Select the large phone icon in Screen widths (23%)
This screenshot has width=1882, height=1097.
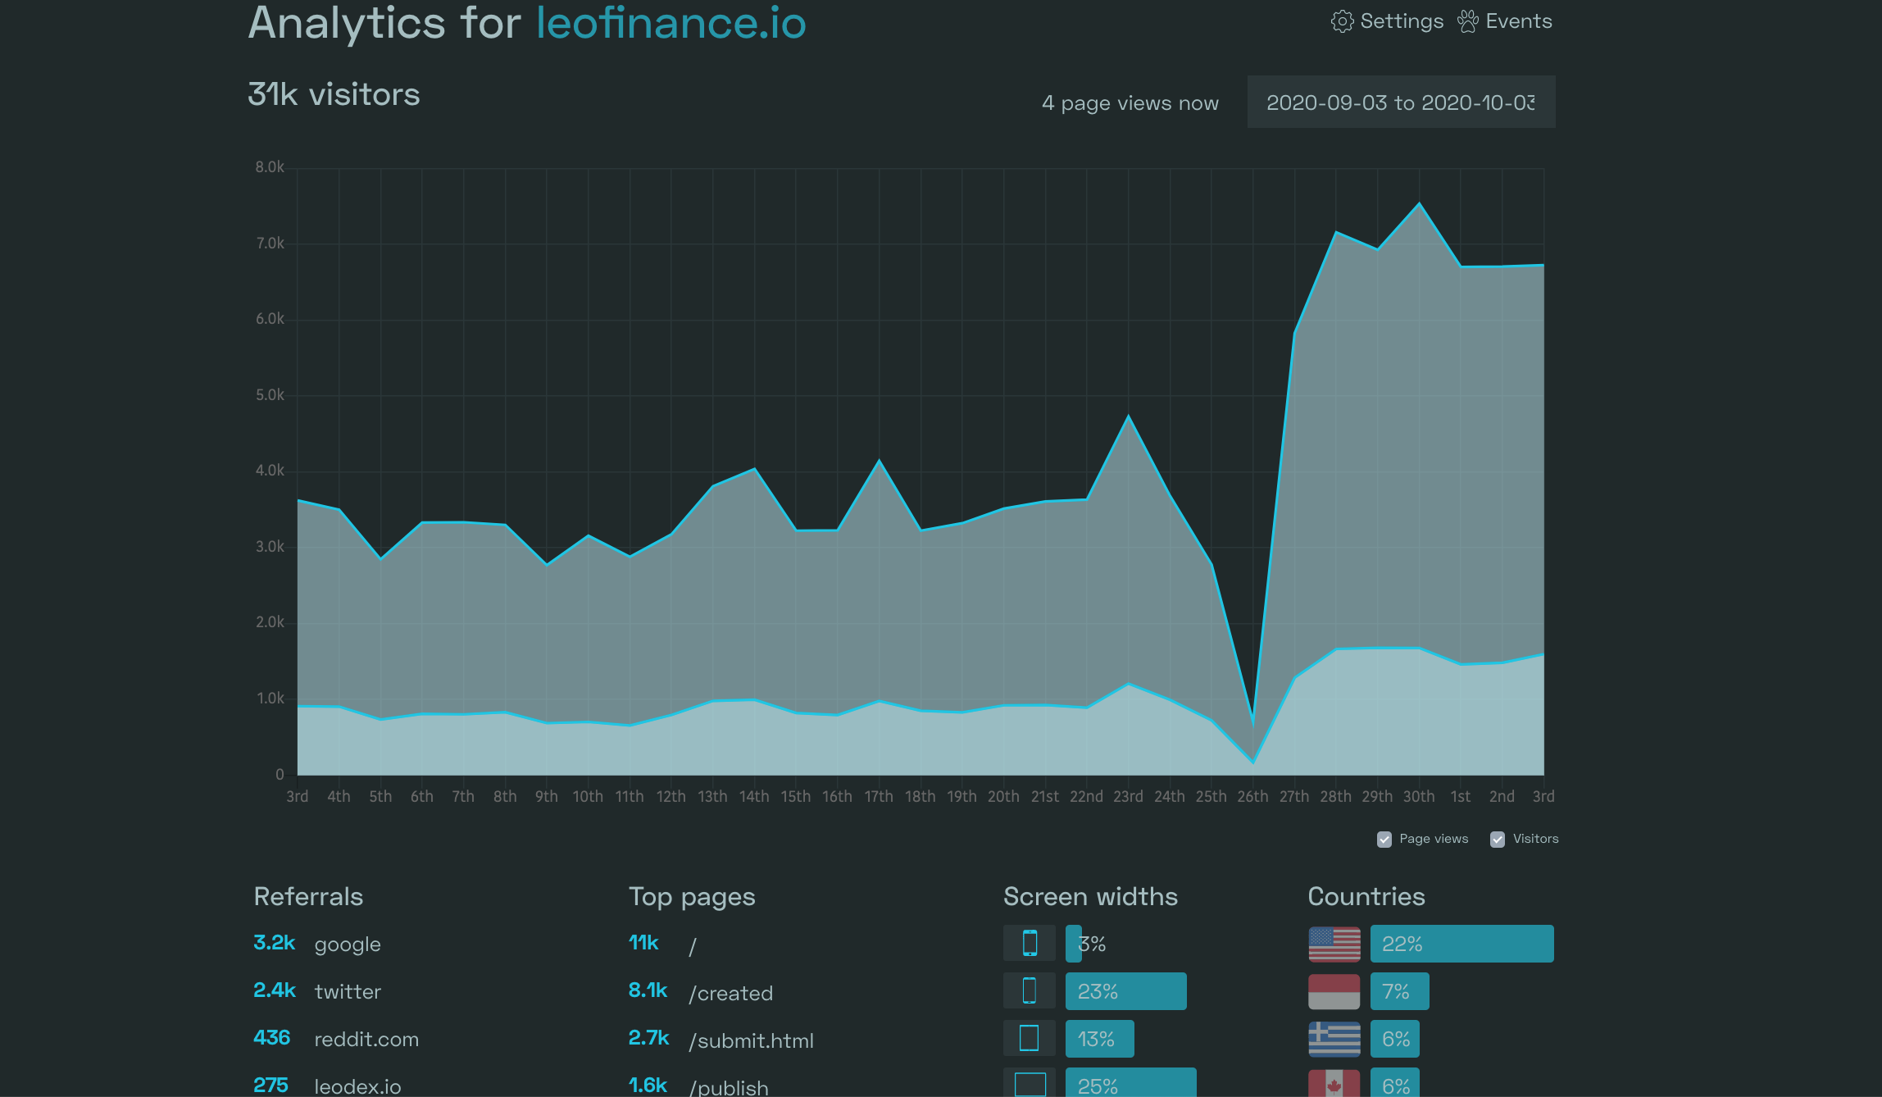1030,990
